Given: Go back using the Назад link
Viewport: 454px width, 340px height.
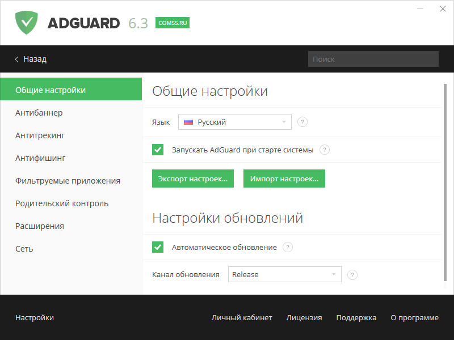Looking at the screenshot, I should pyautogui.click(x=35, y=59).
